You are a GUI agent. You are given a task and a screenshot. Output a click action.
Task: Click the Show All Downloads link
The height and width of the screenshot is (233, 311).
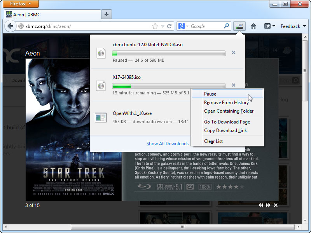tap(167, 143)
